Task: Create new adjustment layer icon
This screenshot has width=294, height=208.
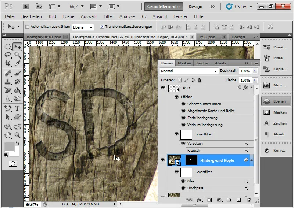Action: click(x=219, y=200)
